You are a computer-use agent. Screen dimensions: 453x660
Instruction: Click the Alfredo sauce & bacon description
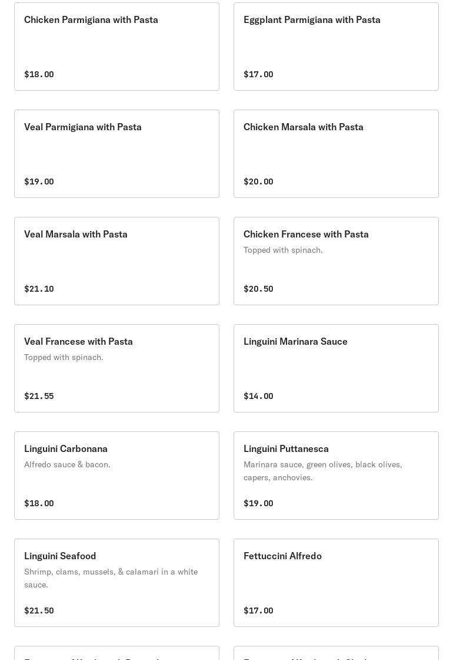67,465
